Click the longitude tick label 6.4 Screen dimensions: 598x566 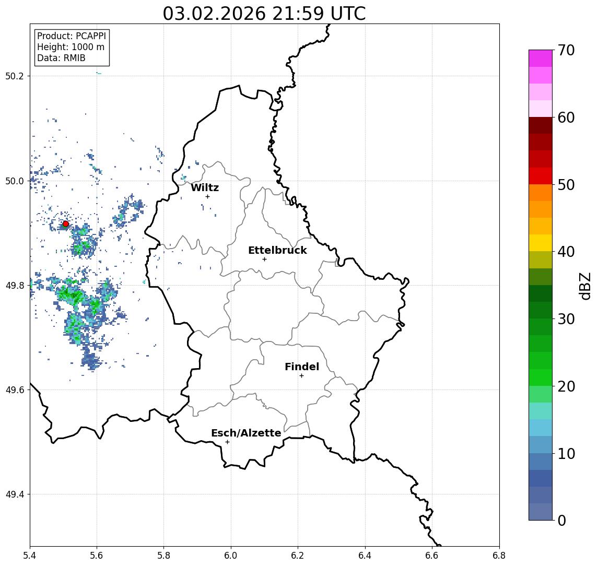[365, 556]
